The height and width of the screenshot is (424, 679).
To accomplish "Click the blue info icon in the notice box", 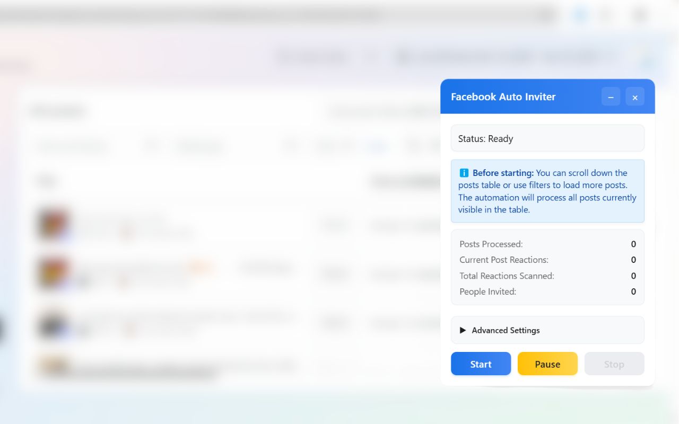I will tap(464, 173).
